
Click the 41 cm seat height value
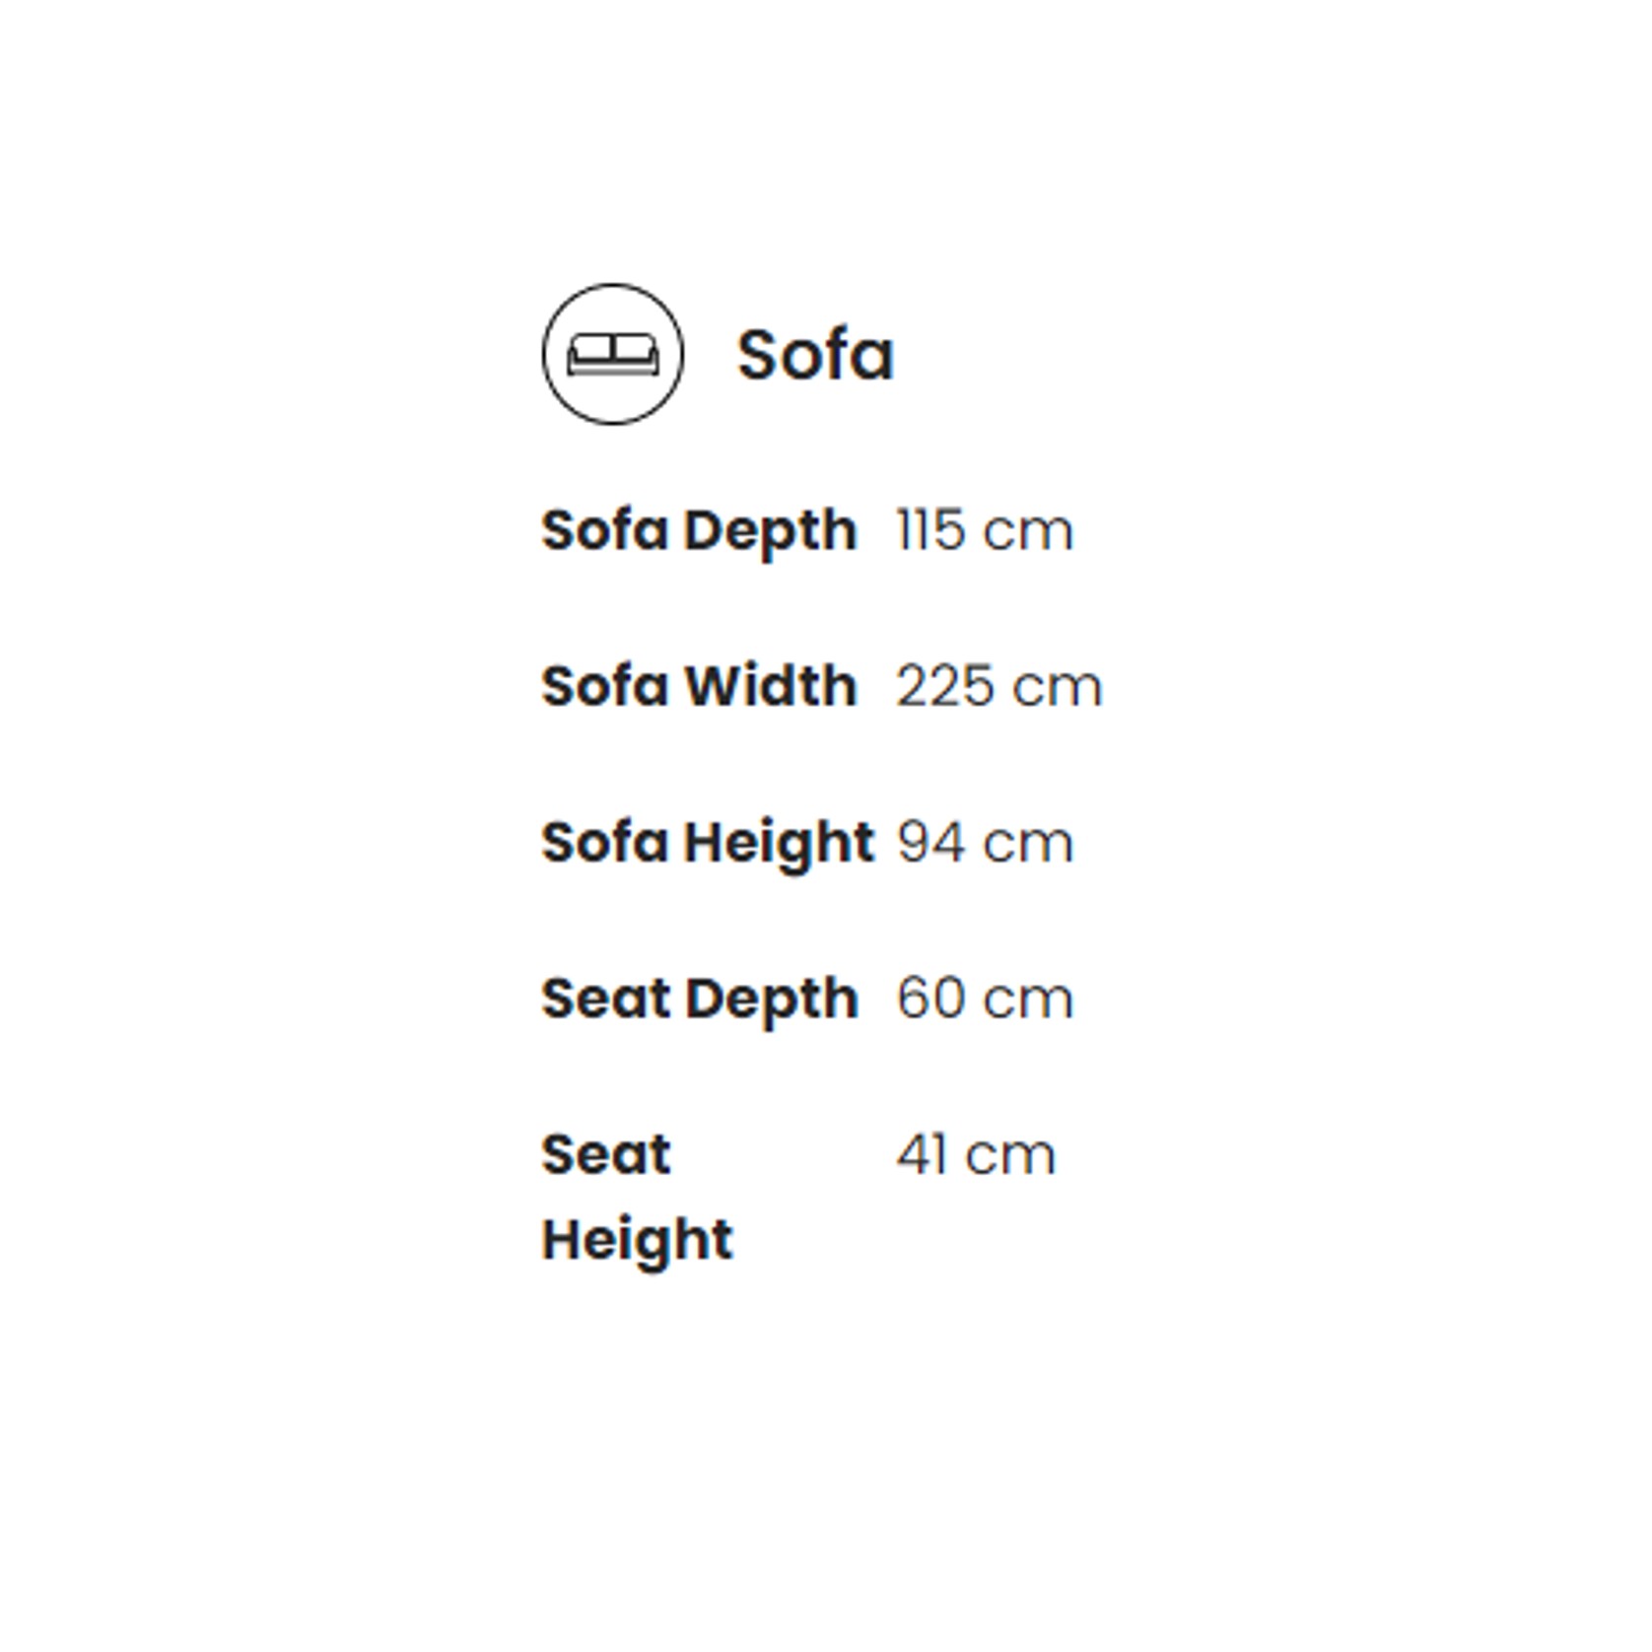coord(975,1154)
